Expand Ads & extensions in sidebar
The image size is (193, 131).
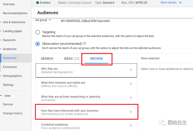coord(14,22)
